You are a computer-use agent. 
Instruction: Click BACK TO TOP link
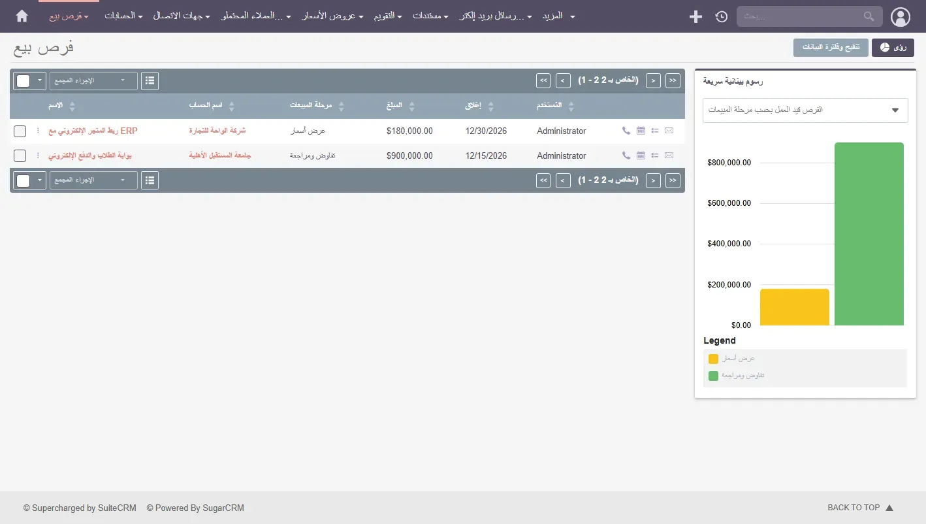[860, 508]
